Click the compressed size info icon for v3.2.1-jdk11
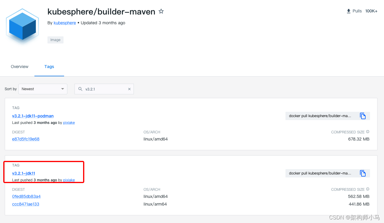 tap(367, 189)
